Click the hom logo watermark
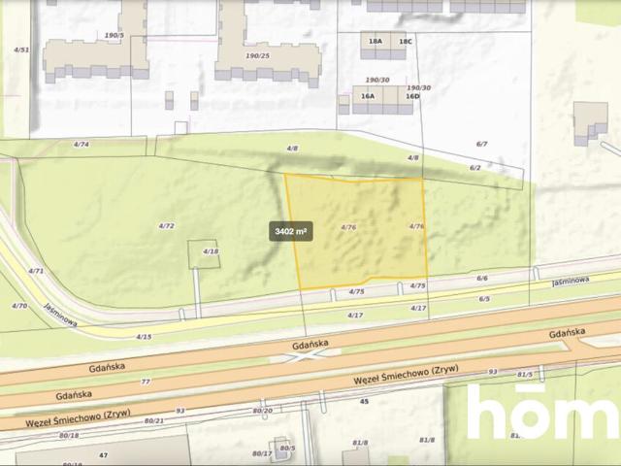621x466 pixels. coord(541,413)
